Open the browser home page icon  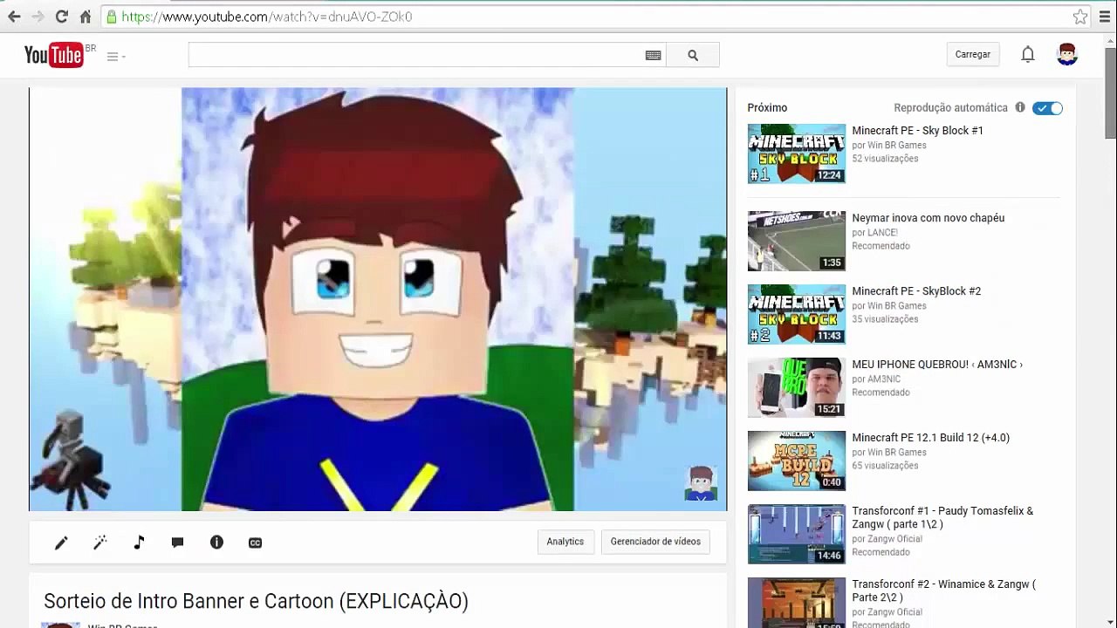[85, 17]
